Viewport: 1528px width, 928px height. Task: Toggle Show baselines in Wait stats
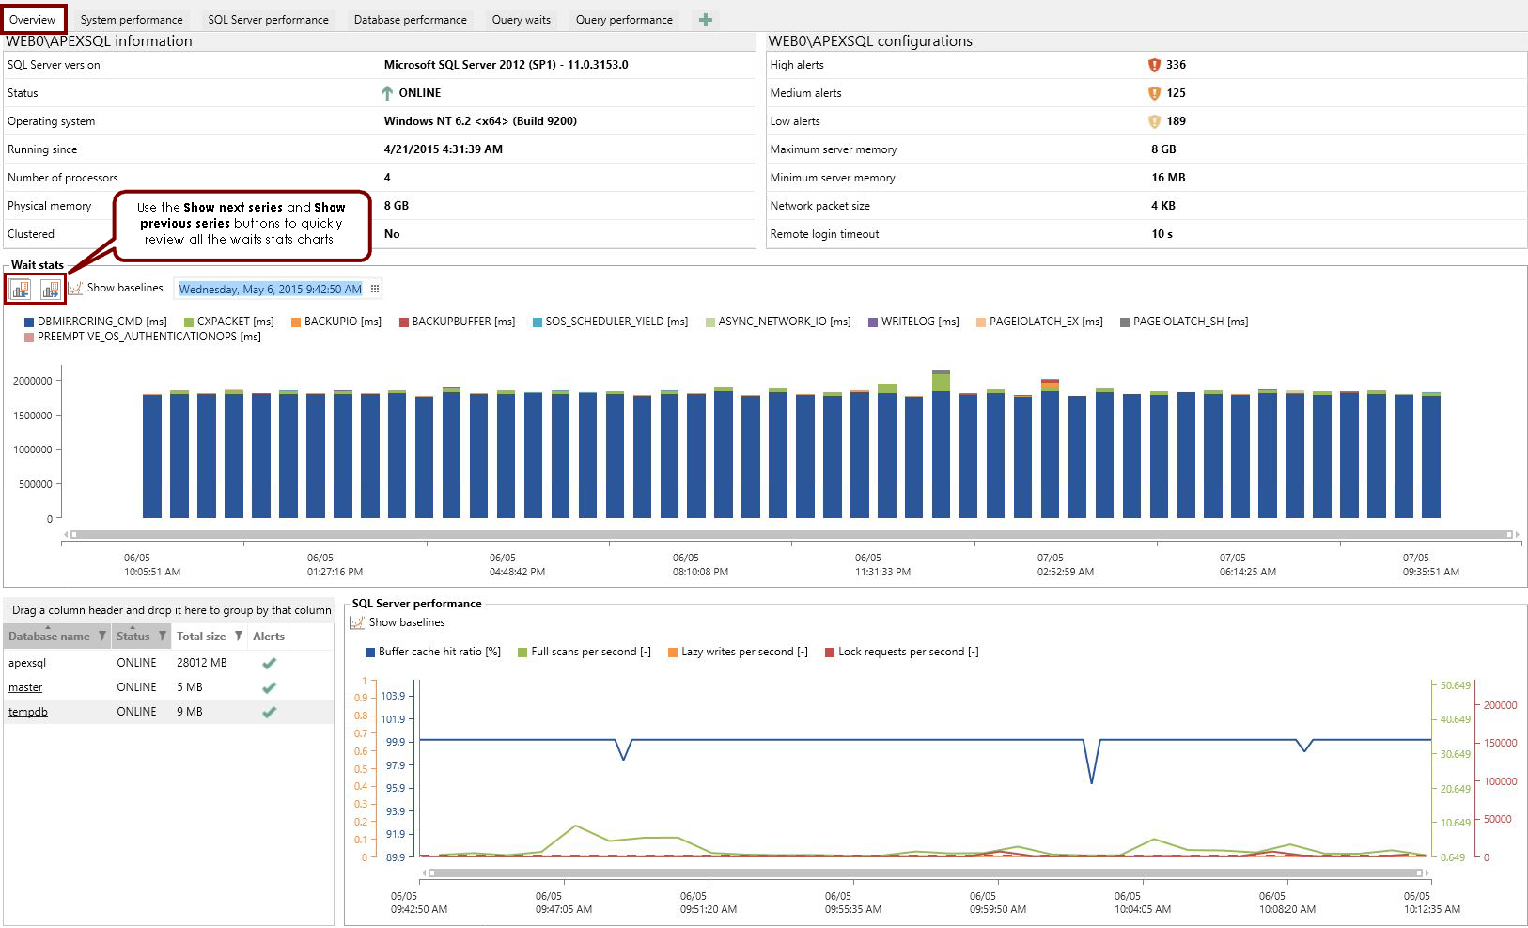click(116, 288)
